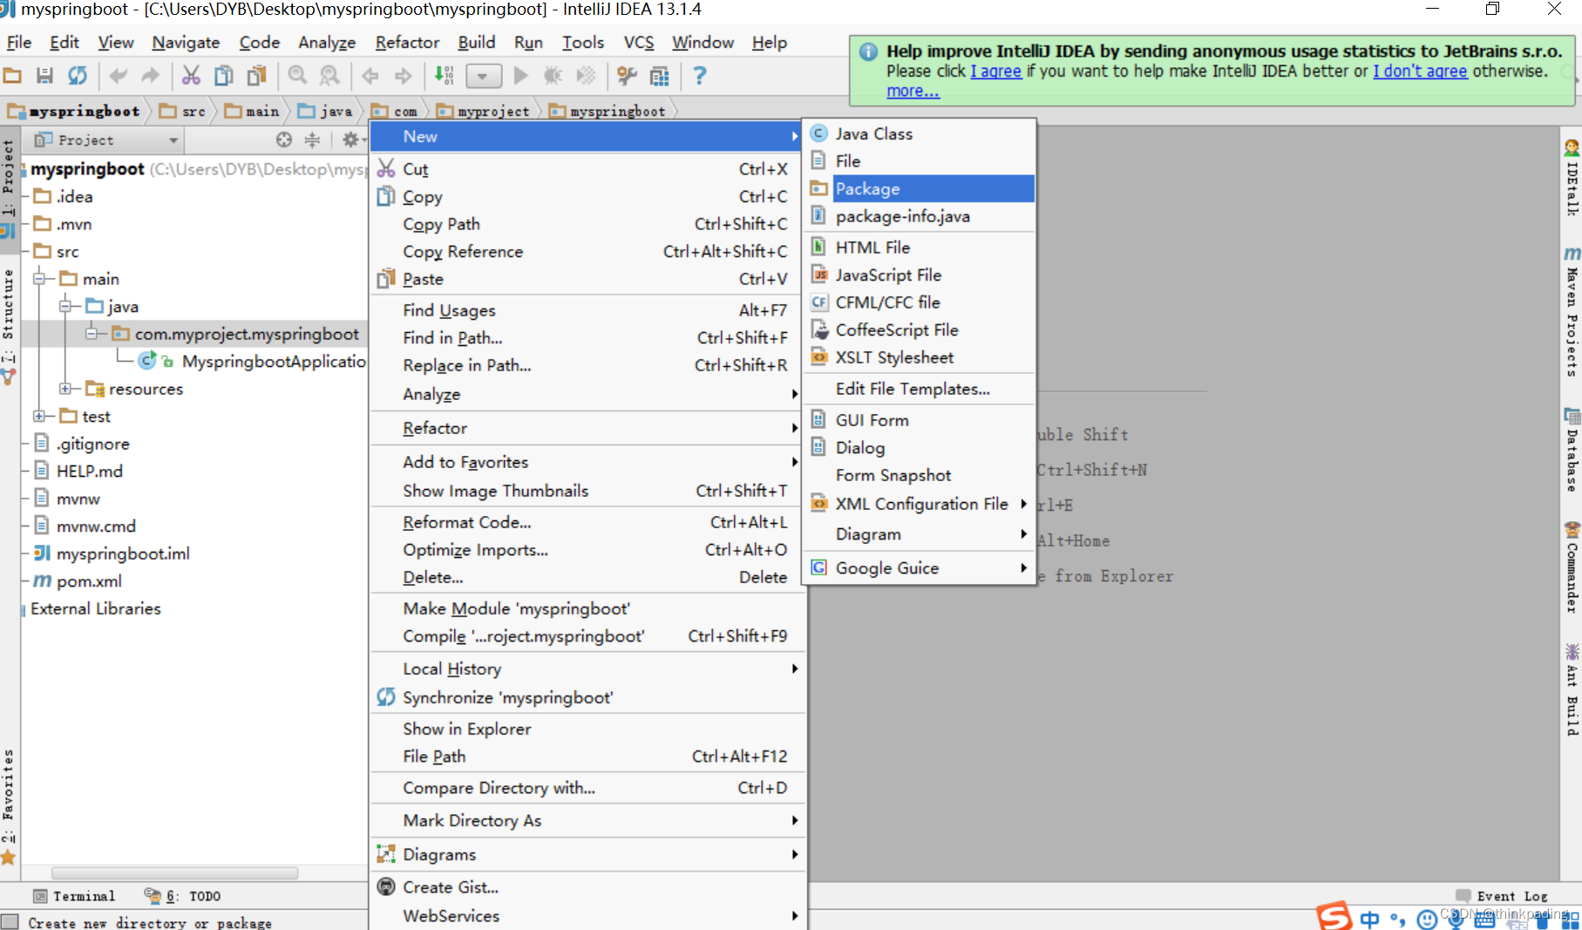Image resolution: width=1582 pixels, height=930 pixels.
Task: Expand the test folder node
Action: (x=39, y=416)
